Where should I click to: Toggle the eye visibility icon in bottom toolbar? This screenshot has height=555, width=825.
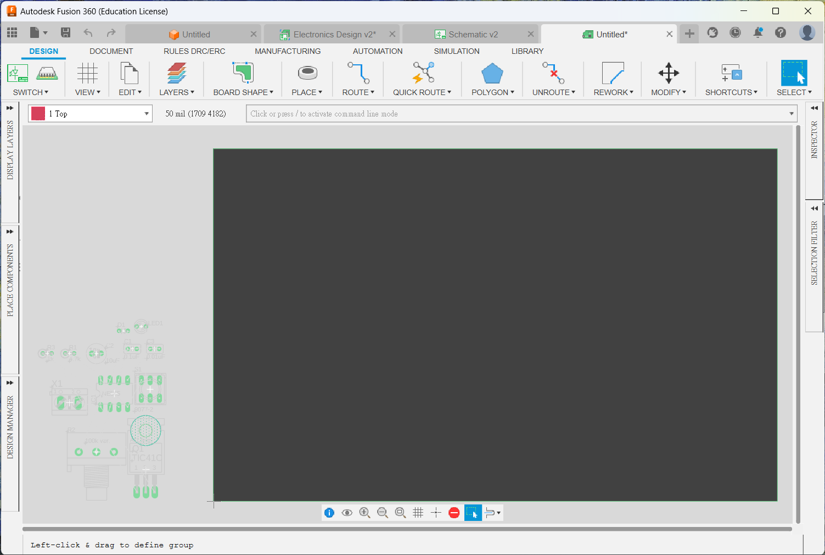point(347,513)
